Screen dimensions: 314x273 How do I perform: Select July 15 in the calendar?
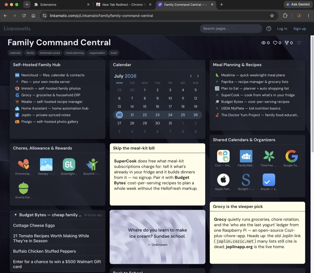coord(145,107)
